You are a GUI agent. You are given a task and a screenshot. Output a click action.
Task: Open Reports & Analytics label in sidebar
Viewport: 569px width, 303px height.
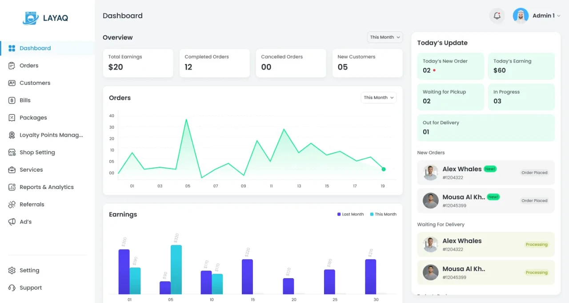47,187
